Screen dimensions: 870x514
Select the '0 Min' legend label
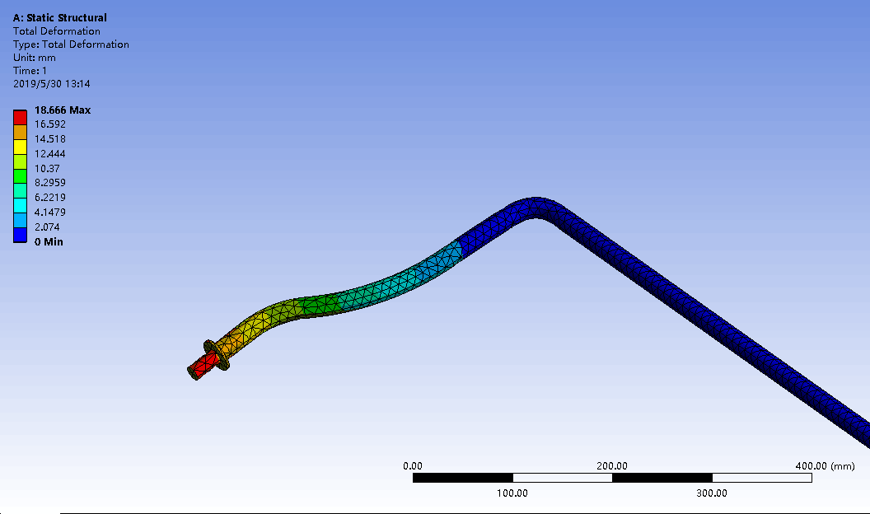[49, 241]
